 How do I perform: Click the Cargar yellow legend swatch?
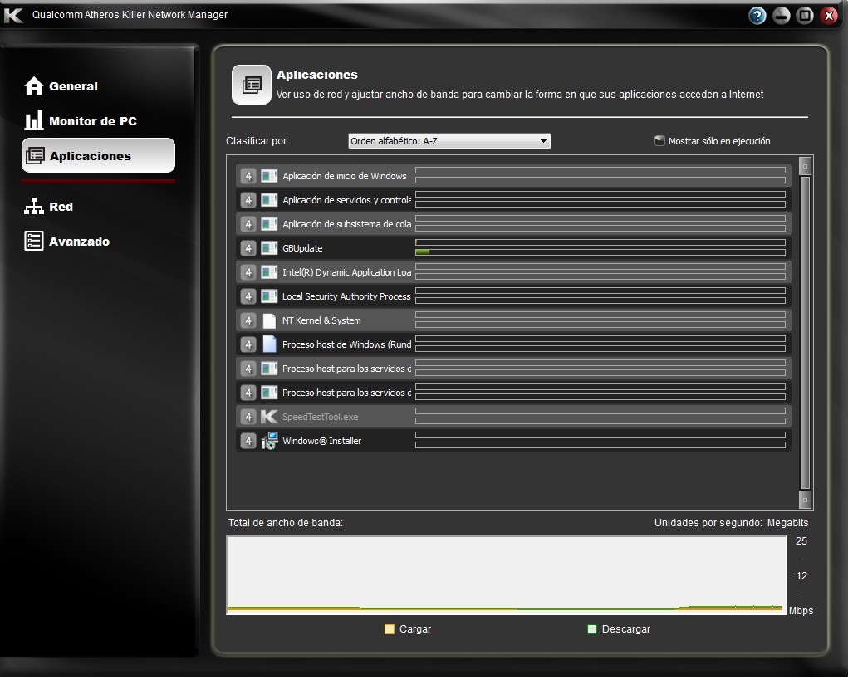pyautogui.click(x=389, y=628)
